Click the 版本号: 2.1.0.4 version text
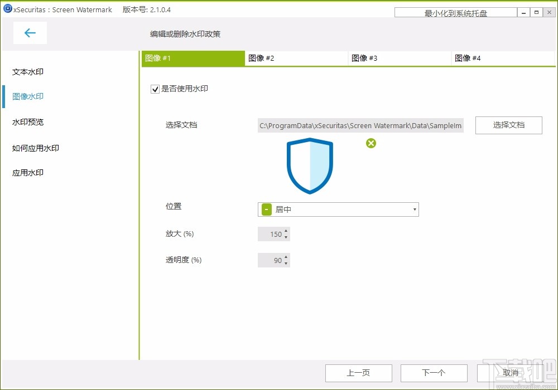Viewport: 558px width, 390px height. point(147,9)
